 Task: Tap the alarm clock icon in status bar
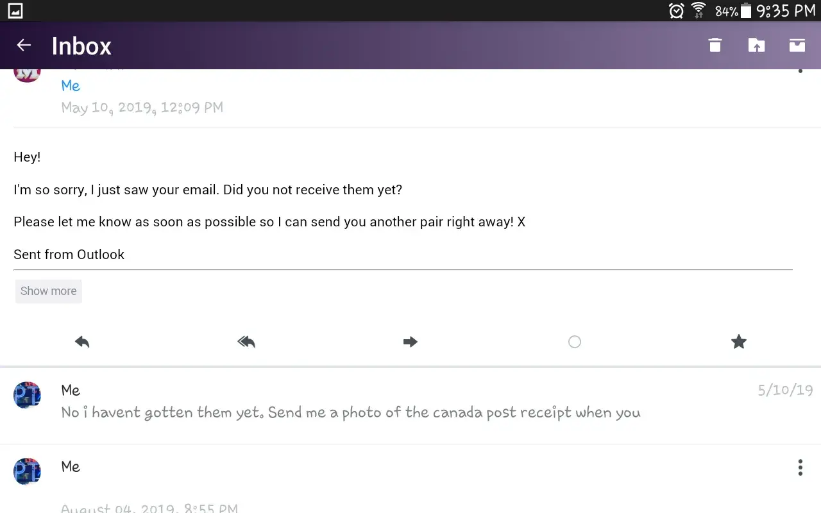[x=676, y=10]
